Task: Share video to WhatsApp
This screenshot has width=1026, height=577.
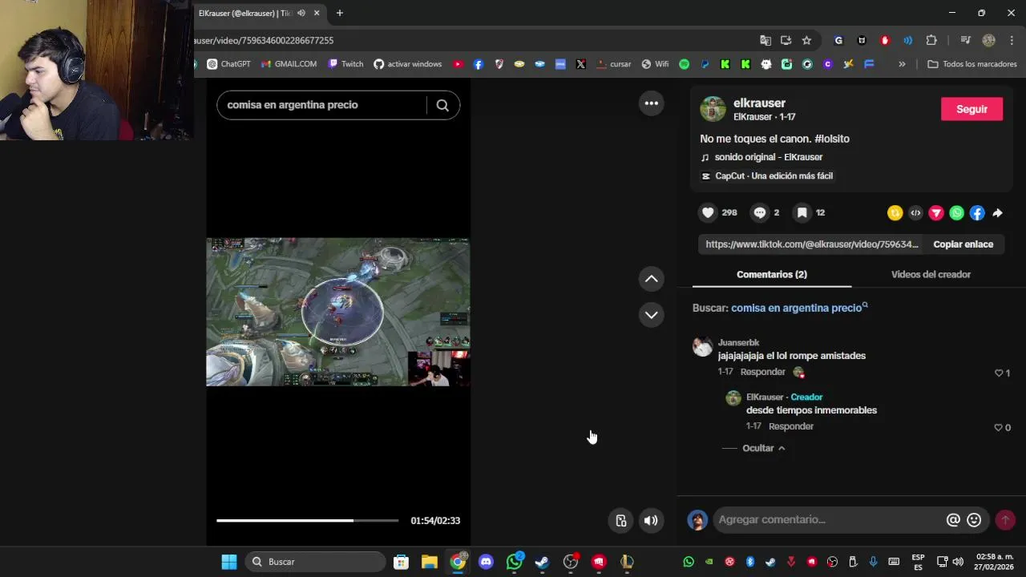Action: 956,212
